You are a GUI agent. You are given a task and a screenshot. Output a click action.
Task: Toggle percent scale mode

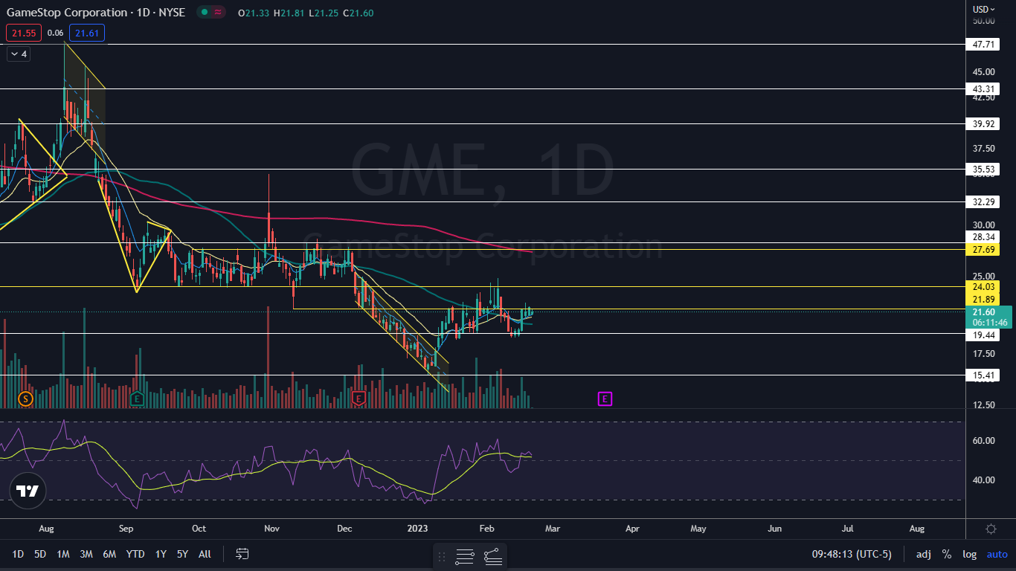[947, 554]
